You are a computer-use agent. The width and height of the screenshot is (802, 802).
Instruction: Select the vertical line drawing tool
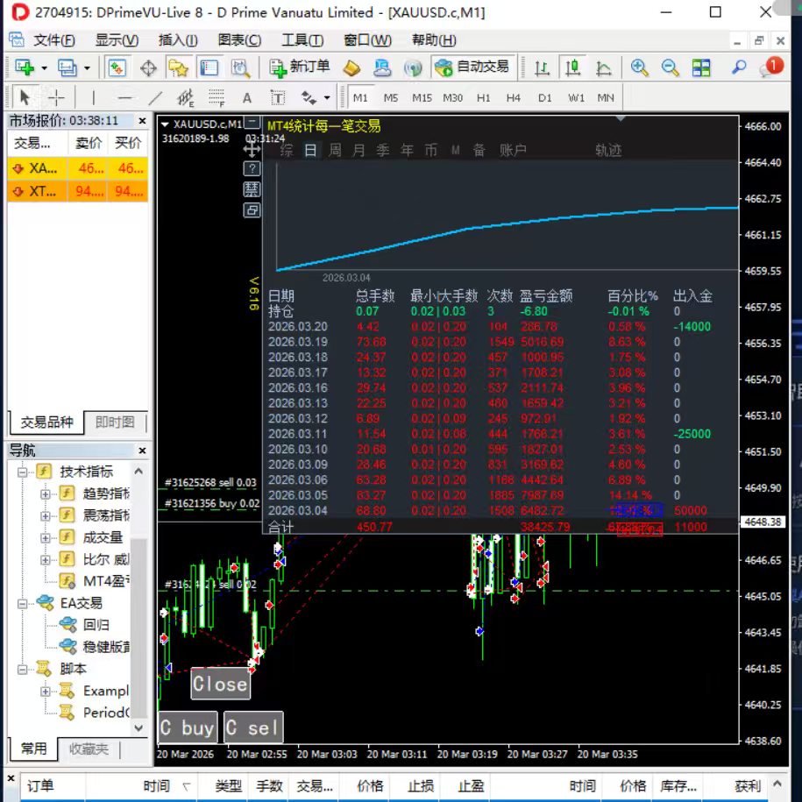coord(93,97)
